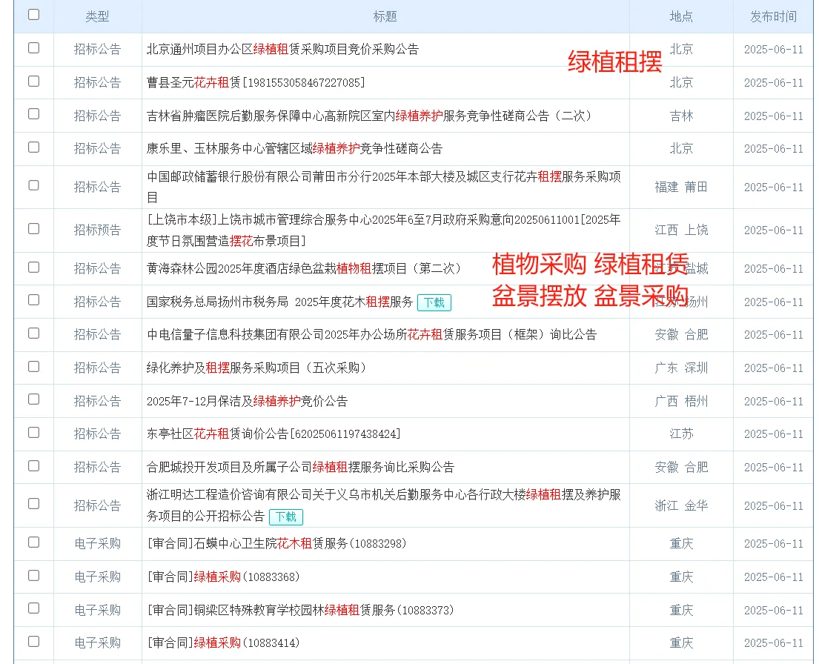This screenshot has width=819, height=664.
Task: Click the 类型 column header
Action: (97, 16)
